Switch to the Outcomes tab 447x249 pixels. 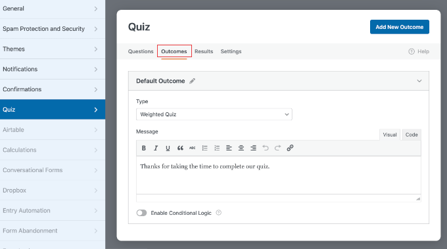[174, 51]
